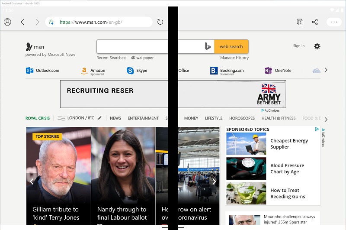Open the Amazon sponsored shortcut

click(93, 71)
